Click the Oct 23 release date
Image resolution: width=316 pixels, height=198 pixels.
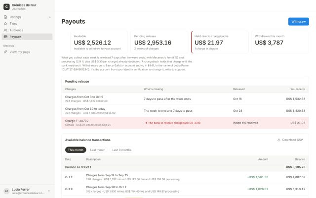[237, 111]
